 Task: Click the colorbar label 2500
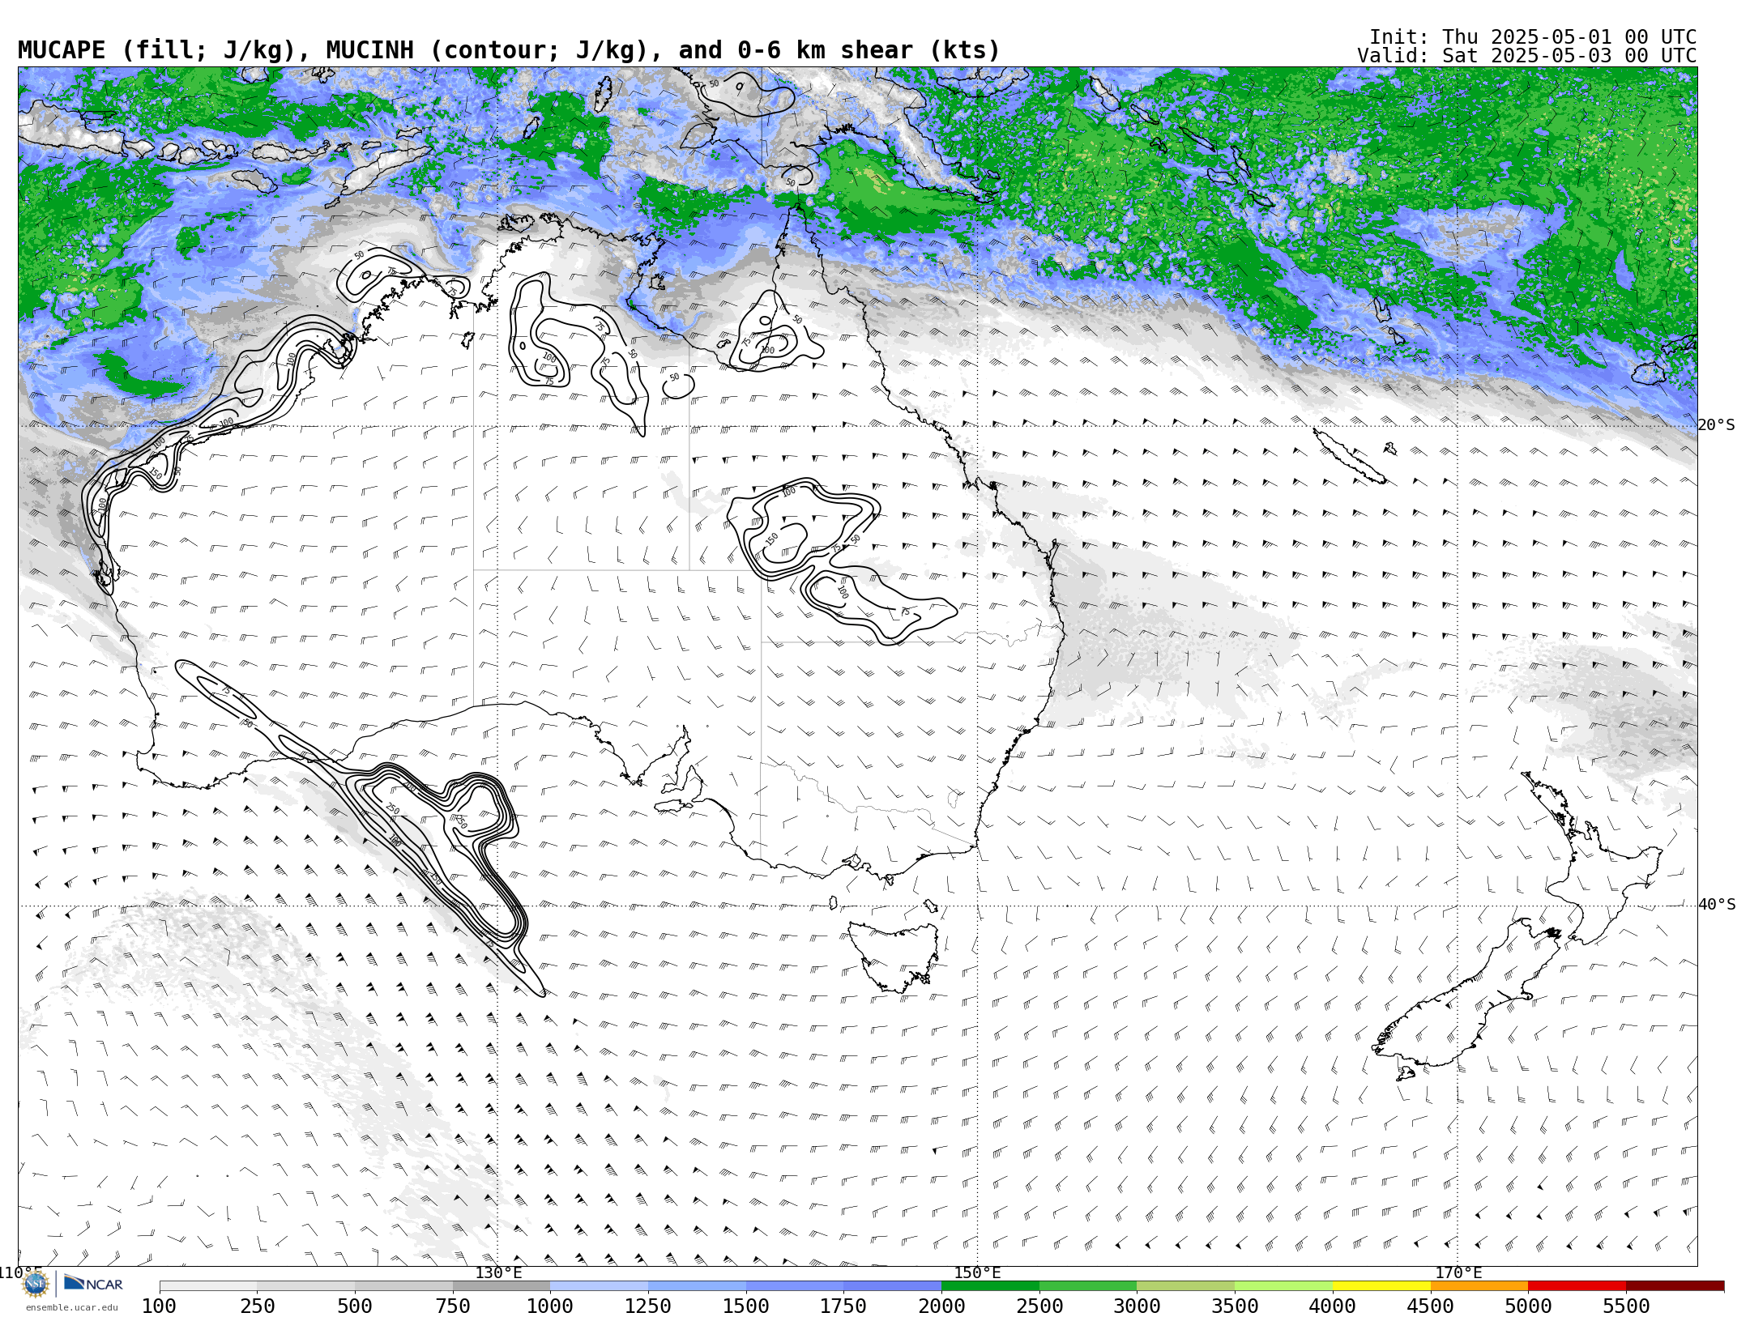pos(1039,1306)
